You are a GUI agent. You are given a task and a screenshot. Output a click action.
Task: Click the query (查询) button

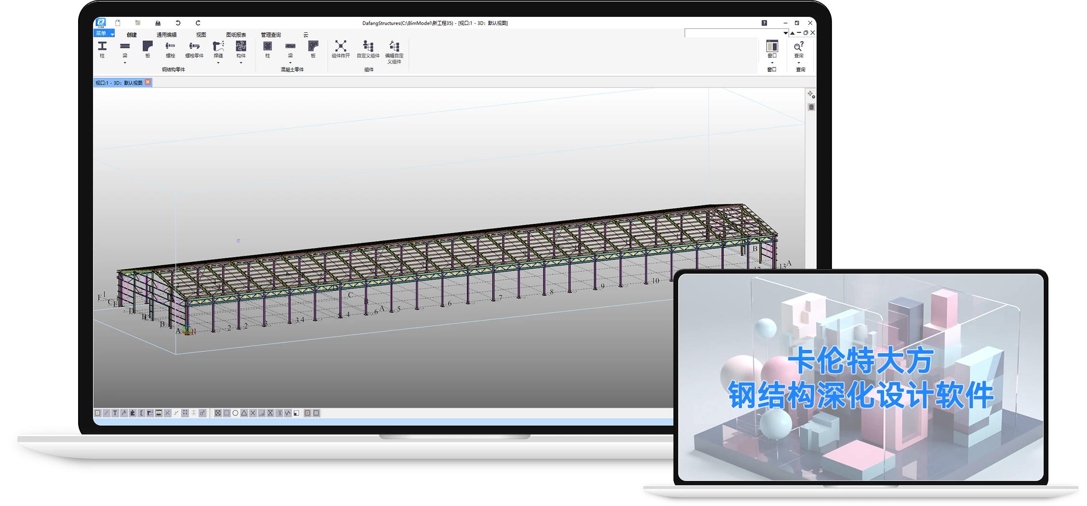coord(799,47)
